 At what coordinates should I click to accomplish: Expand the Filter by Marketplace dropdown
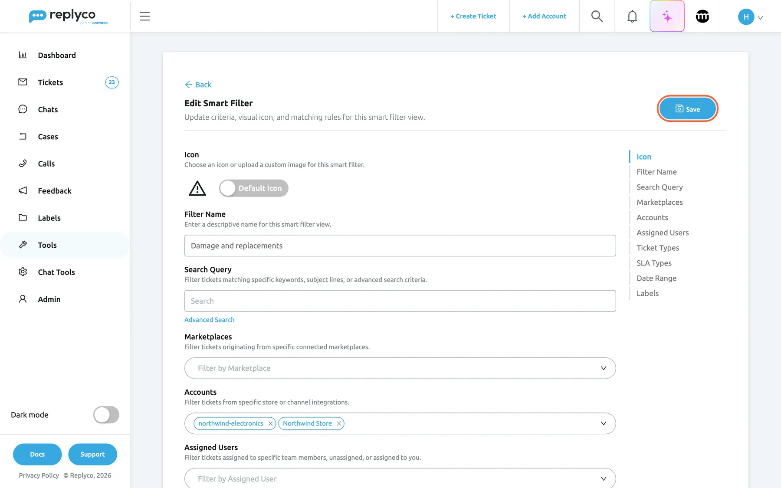pyautogui.click(x=400, y=368)
